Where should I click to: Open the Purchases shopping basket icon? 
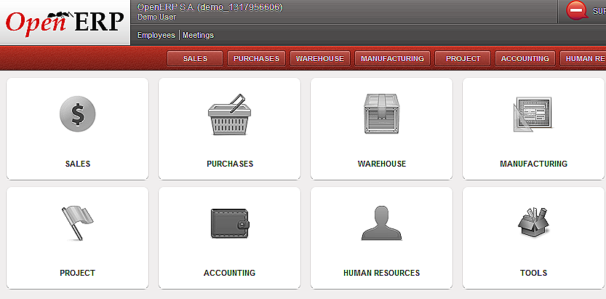click(x=230, y=114)
